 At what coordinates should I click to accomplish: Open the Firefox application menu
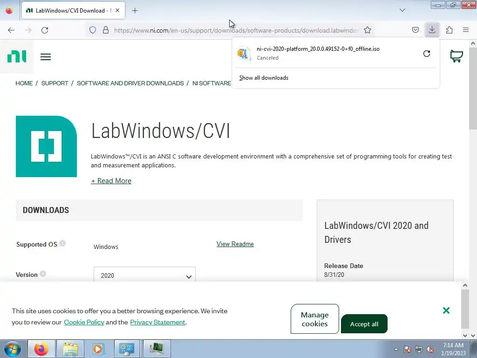tap(466, 30)
